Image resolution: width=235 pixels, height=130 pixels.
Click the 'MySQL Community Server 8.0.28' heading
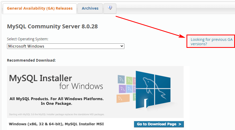click(x=52, y=27)
